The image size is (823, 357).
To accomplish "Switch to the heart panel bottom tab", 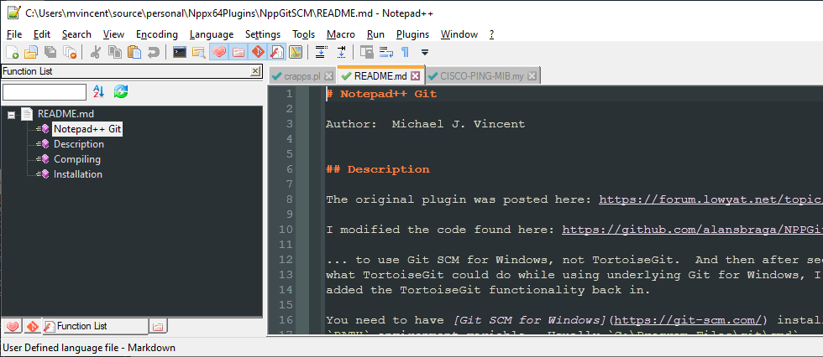I will [x=12, y=327].
